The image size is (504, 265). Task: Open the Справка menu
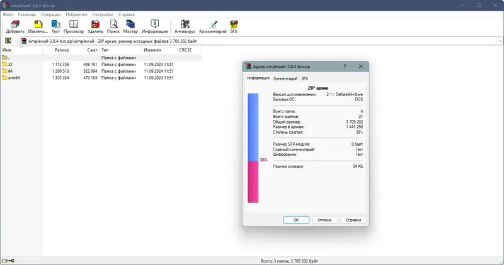click(127, 14)
